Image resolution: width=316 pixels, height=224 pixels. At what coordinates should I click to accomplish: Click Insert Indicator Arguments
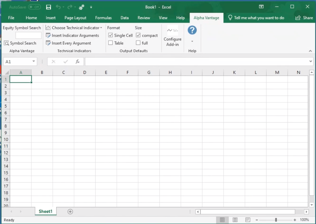click(x=72, y=35)
